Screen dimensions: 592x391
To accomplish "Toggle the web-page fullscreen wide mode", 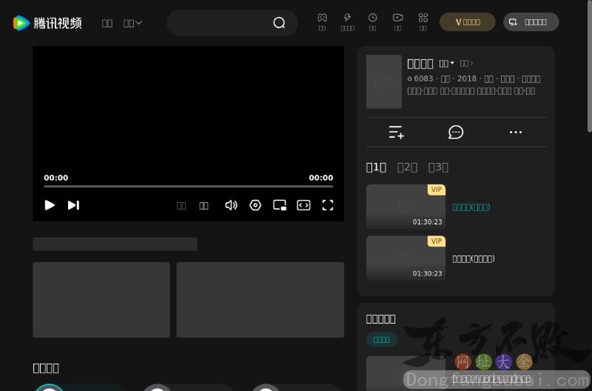I will [303, 205].
